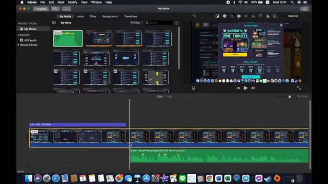Screen dimensions: 328x184
Task: Open the color correction palette tool
Action: pyautogui.click(x=224, y=16)
